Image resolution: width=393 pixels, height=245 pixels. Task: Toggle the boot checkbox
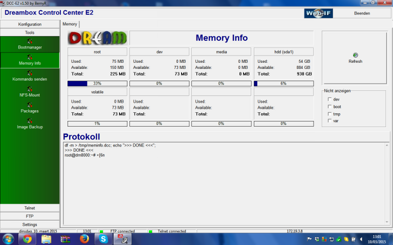pos(329,107)
